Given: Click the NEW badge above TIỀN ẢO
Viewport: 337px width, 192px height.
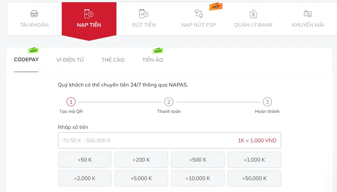Looking at the screenshot, I should pos(158,51).
